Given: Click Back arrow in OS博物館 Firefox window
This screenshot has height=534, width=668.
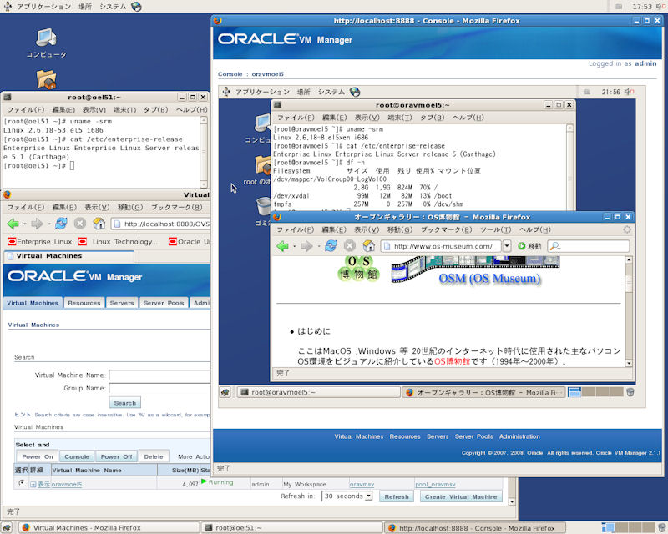Looking at the screenshot, I should 282,245.
